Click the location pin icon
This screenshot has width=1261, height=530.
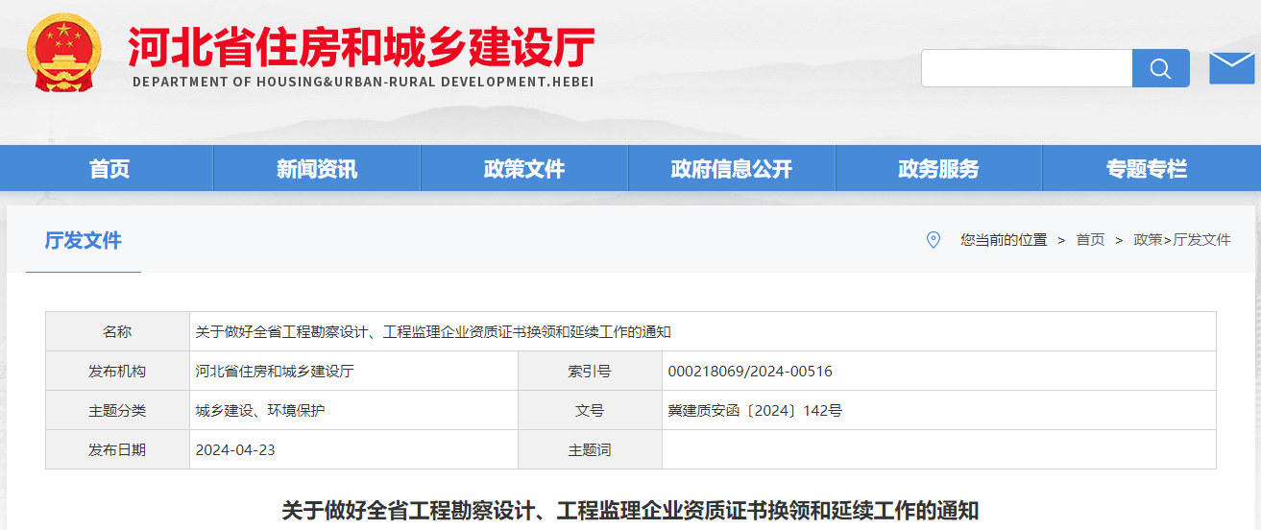point(933,239)
